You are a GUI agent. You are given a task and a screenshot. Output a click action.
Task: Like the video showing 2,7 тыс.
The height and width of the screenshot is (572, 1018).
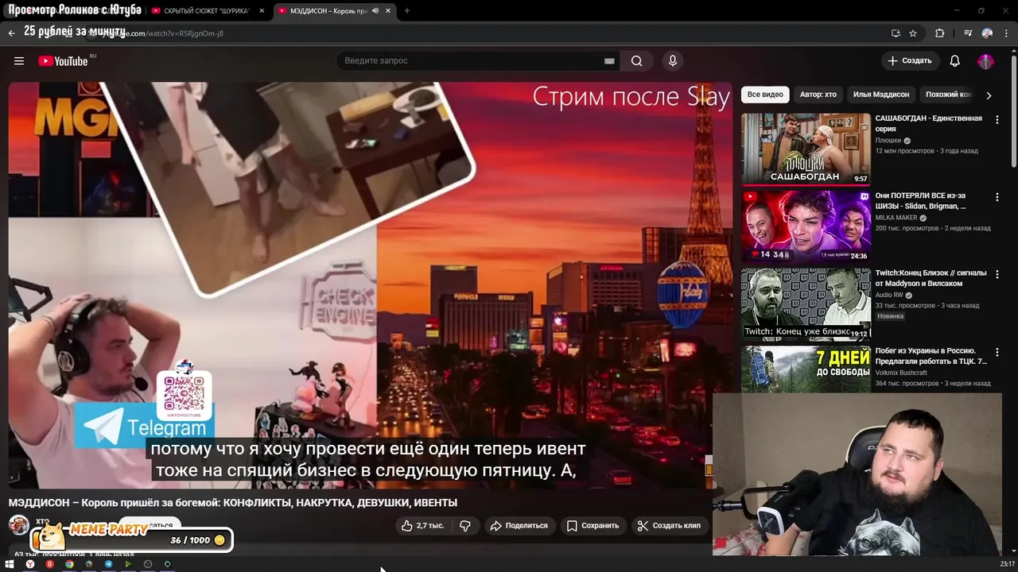(x=422, y=526)
